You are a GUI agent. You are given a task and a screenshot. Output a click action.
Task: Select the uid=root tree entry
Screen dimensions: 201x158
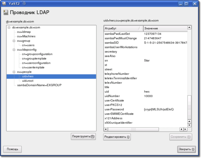28,81
